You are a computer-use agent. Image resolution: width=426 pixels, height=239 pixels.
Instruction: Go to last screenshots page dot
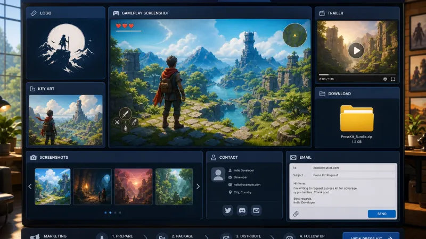click(120, 213)
